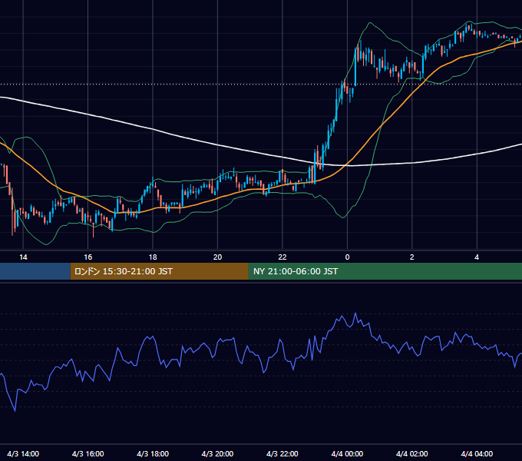
Task: Click the '2' hour label on price chart axis
Action: [x=411, y=257]
